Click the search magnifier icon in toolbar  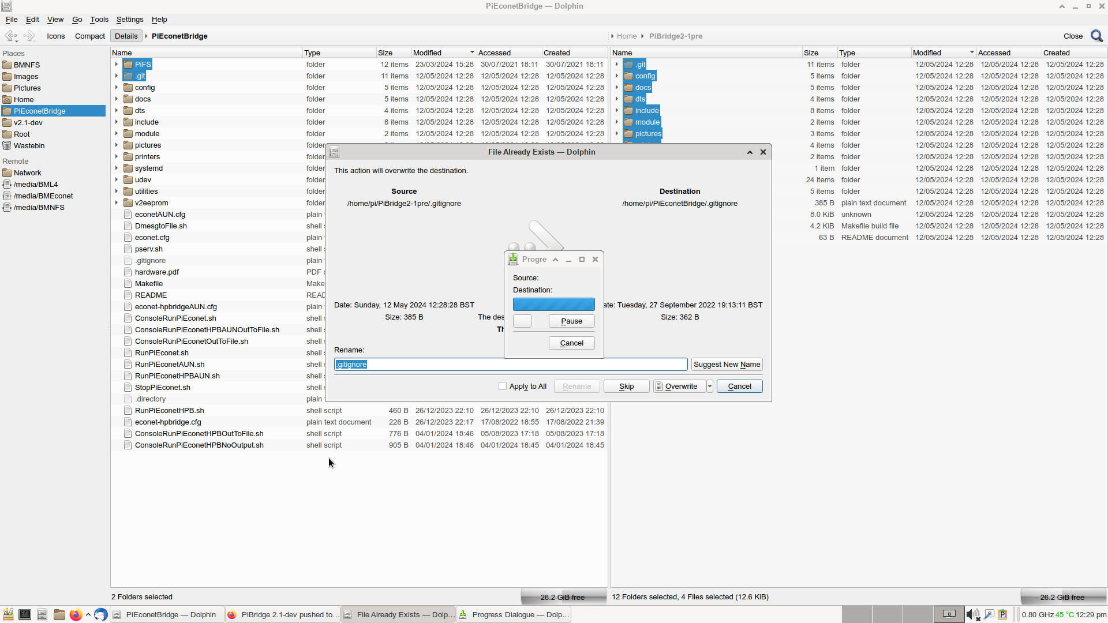pyautogui.click(x=1096, y=36)
